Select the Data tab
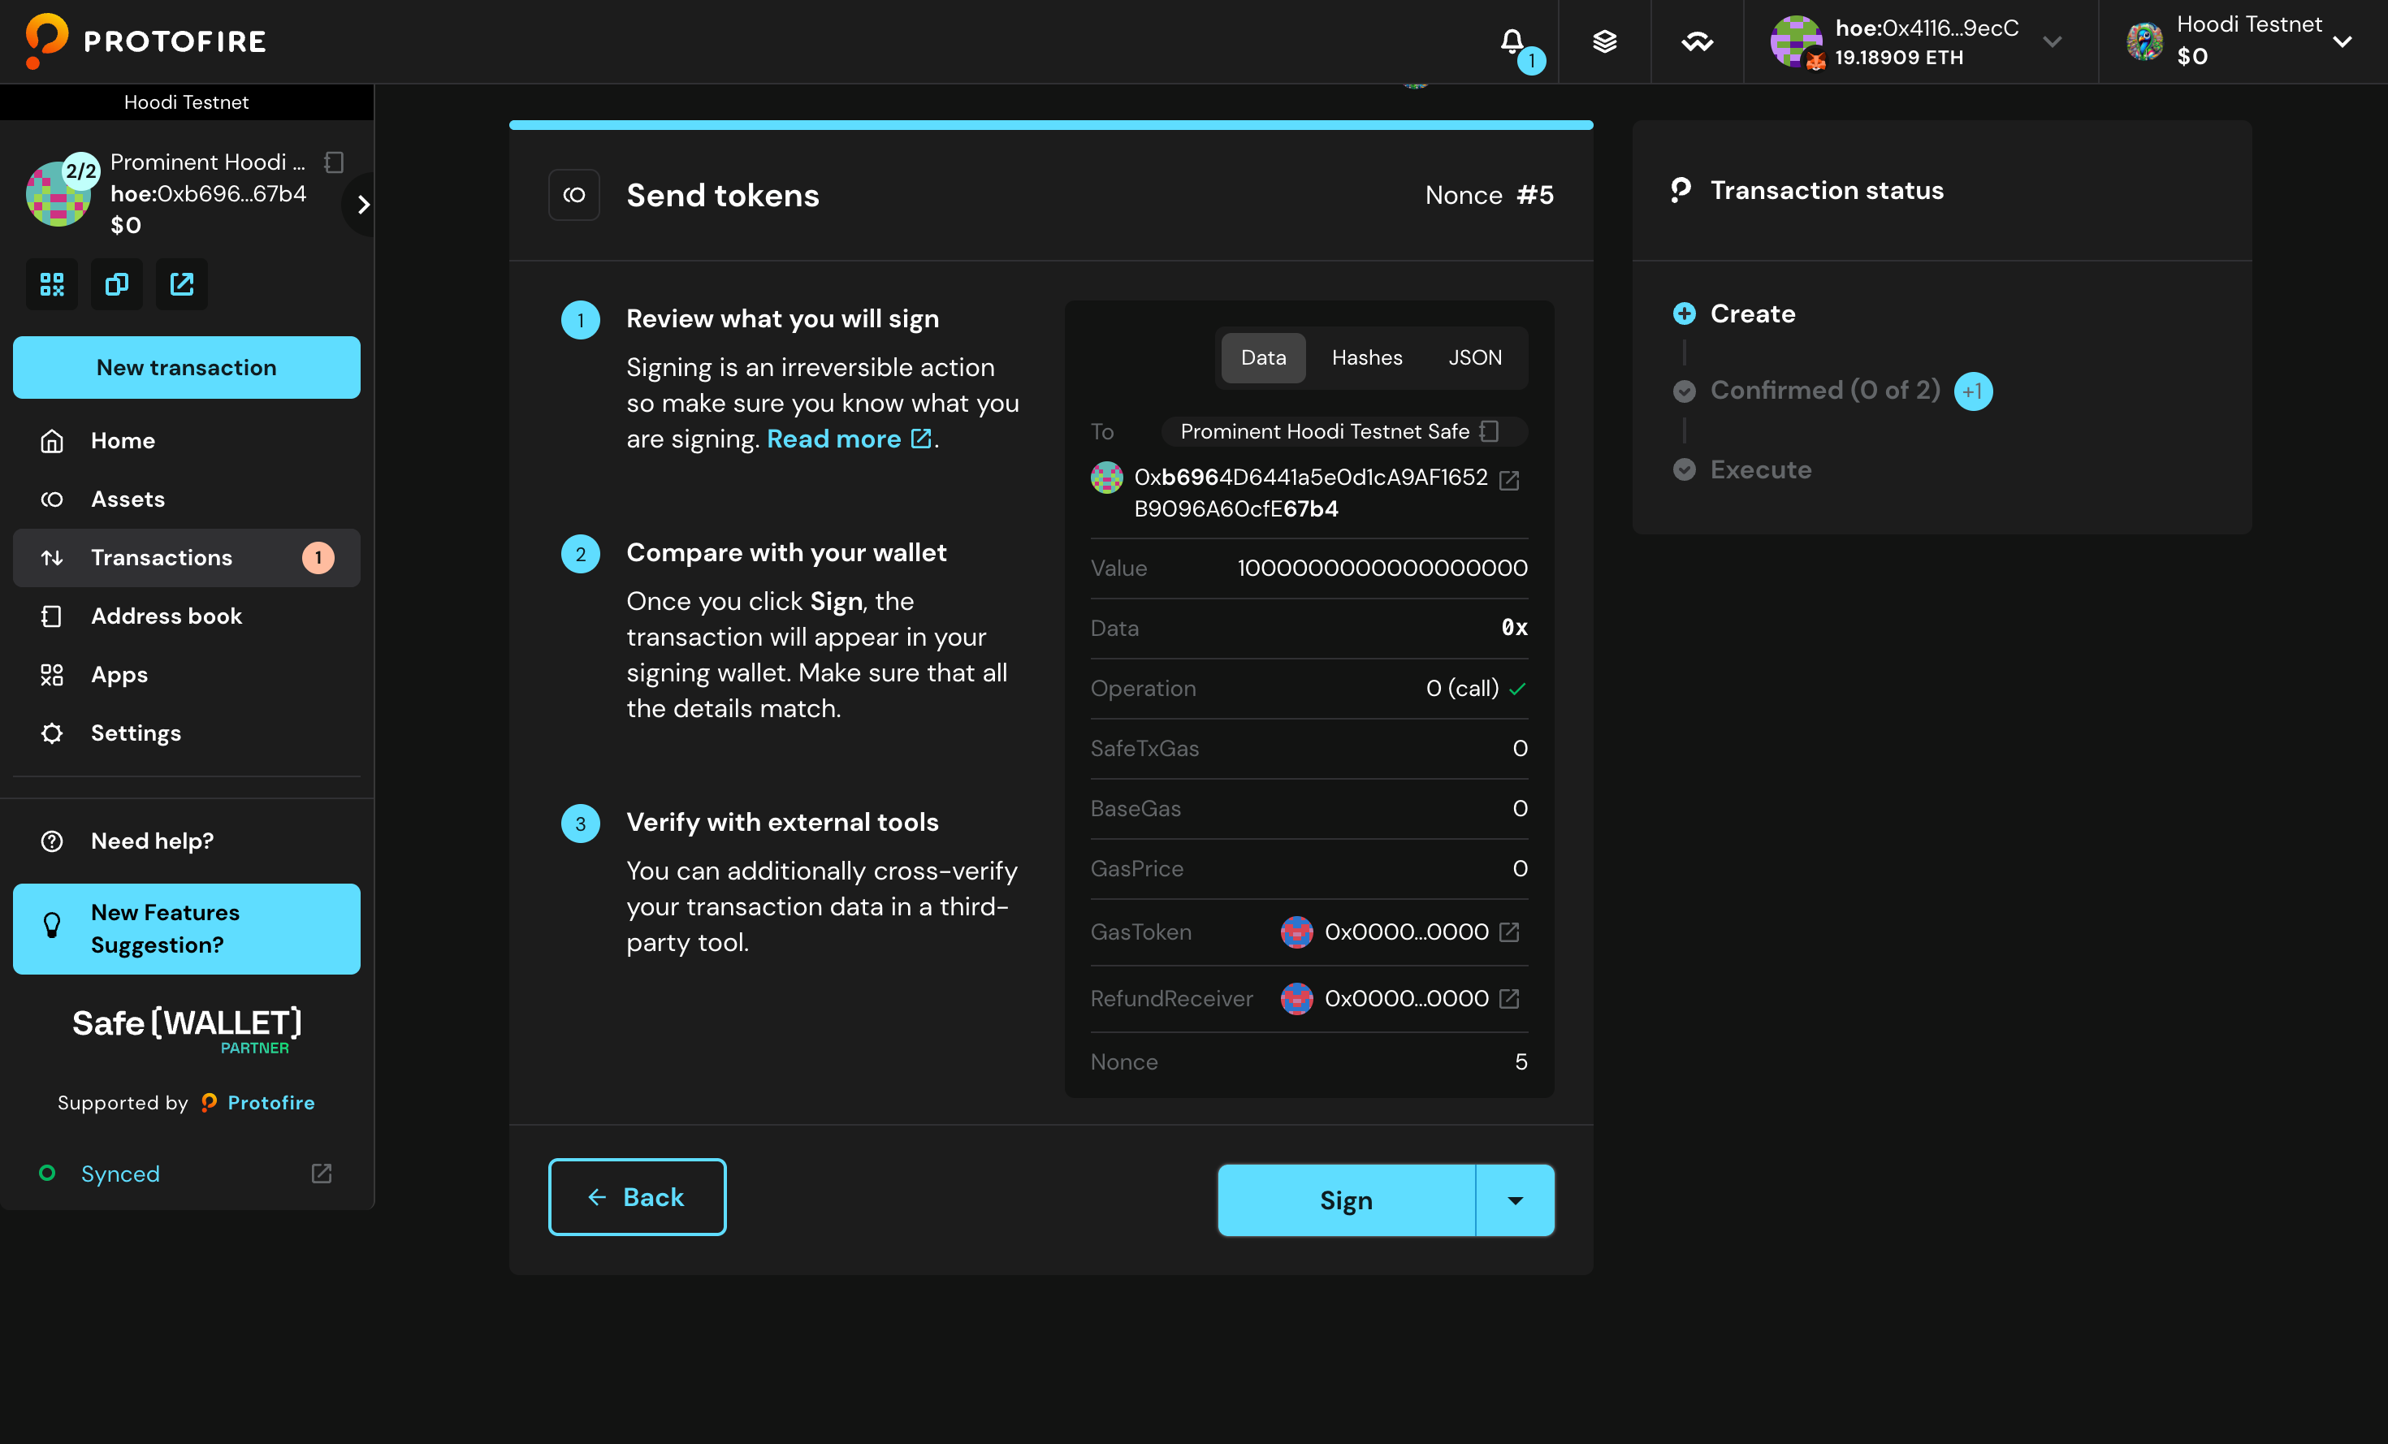2388x1444 pixels. coord(1263,357)
